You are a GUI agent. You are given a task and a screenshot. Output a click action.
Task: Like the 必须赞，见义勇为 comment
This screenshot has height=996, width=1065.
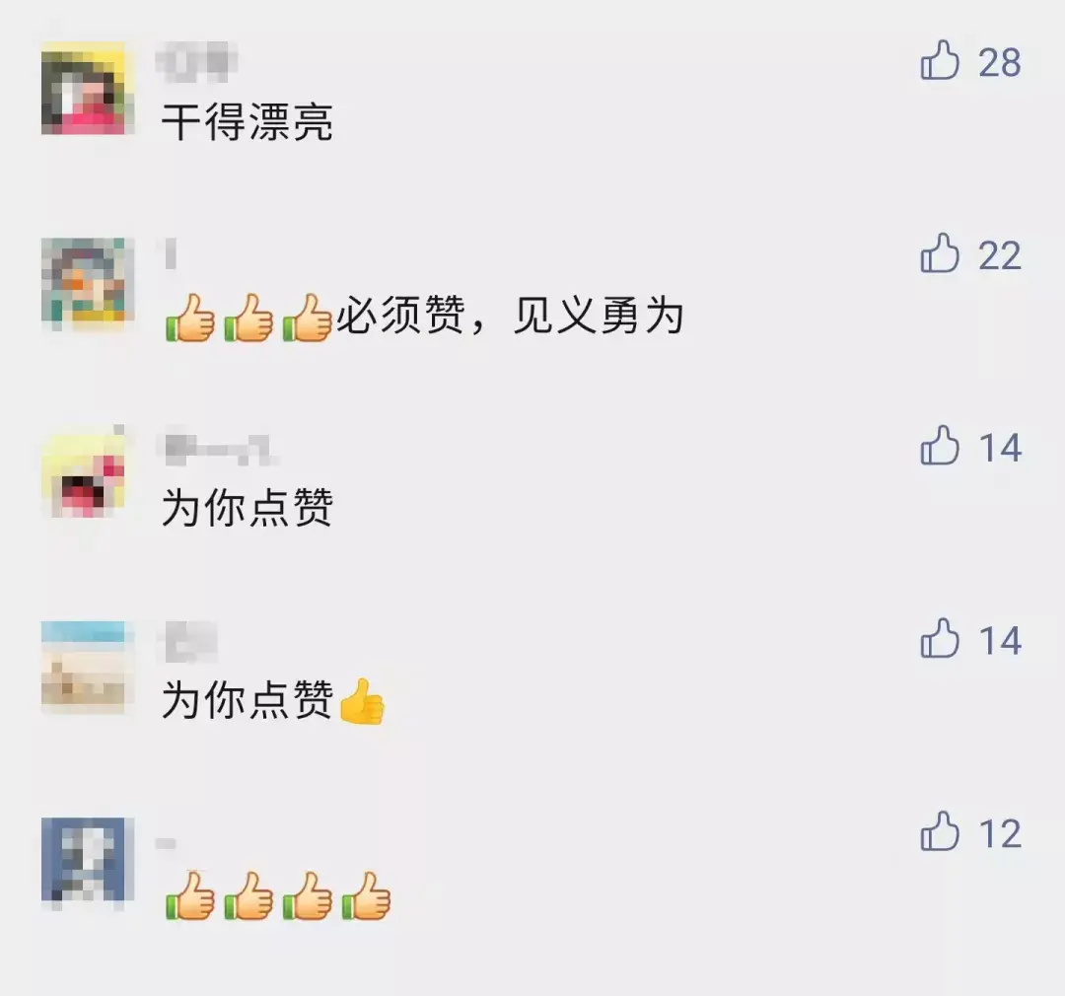click(940, 253)
